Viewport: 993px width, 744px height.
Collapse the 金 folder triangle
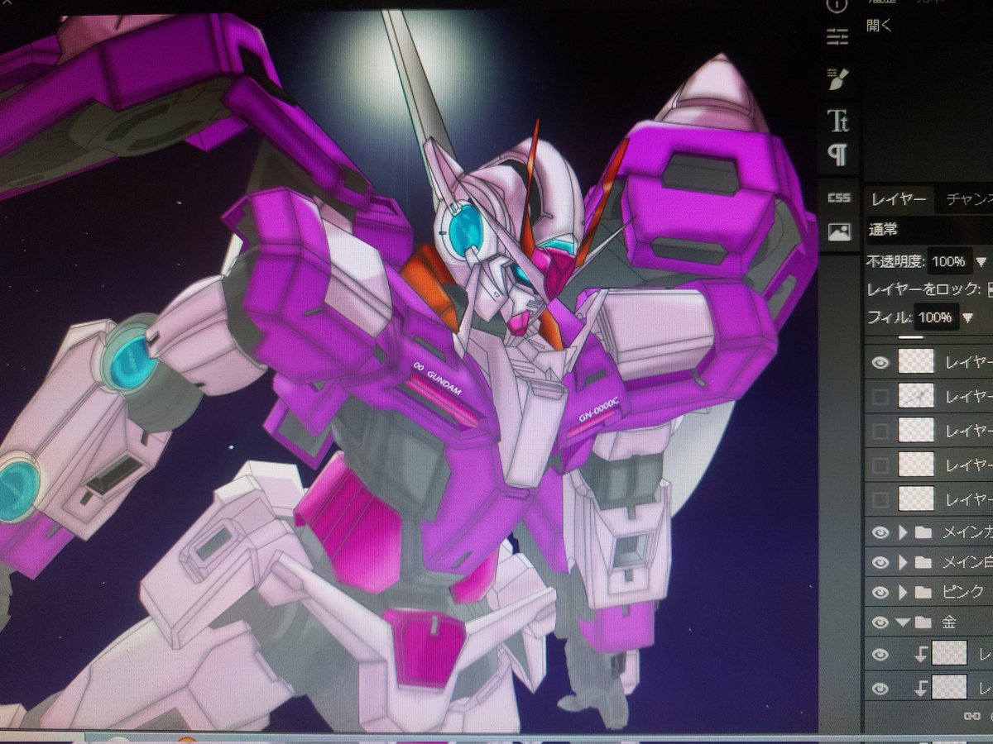point(903,623)
